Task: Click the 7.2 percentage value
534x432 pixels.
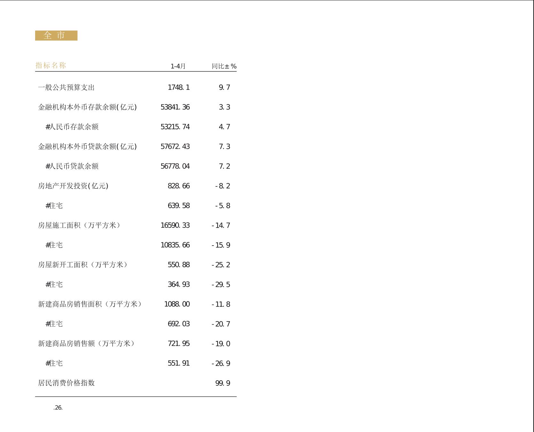Action: pyautogui.click(x=225, y=166)
